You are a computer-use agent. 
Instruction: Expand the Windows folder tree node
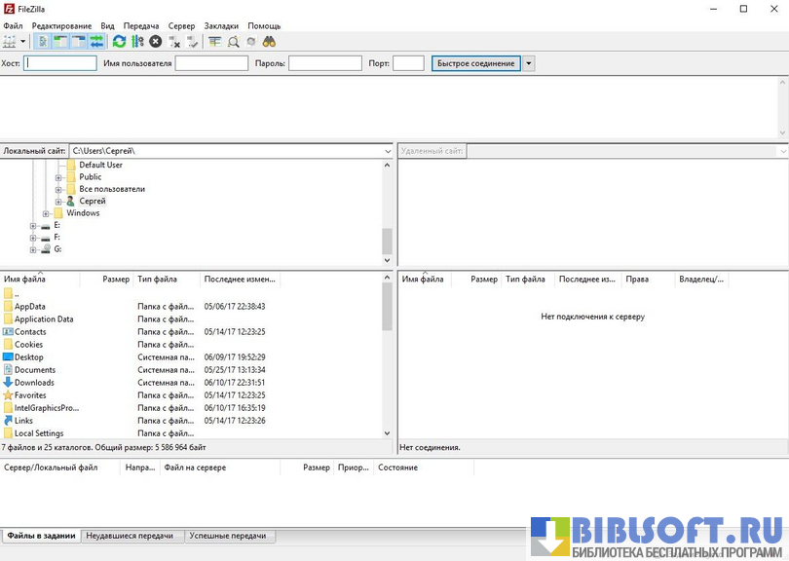(46, 213)
